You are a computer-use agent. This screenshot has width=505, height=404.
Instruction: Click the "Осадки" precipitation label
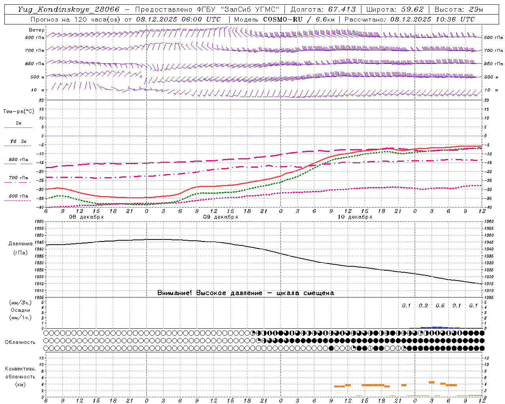(x=21, y=310)
